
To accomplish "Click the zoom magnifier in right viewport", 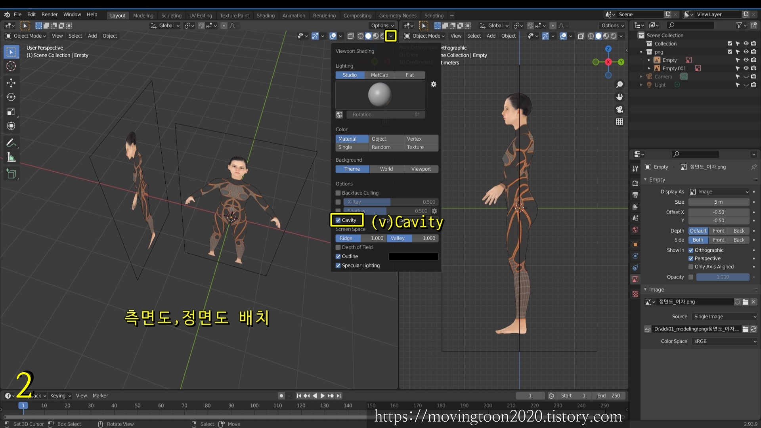I will (619, 85).
